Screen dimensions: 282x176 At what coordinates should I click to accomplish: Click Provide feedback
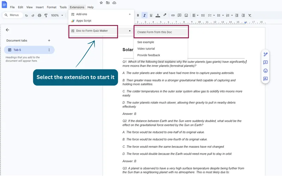[x=148, y=55]
